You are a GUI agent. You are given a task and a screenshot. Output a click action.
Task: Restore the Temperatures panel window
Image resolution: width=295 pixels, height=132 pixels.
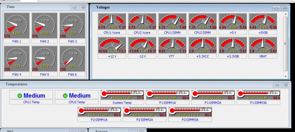point(286,85)
